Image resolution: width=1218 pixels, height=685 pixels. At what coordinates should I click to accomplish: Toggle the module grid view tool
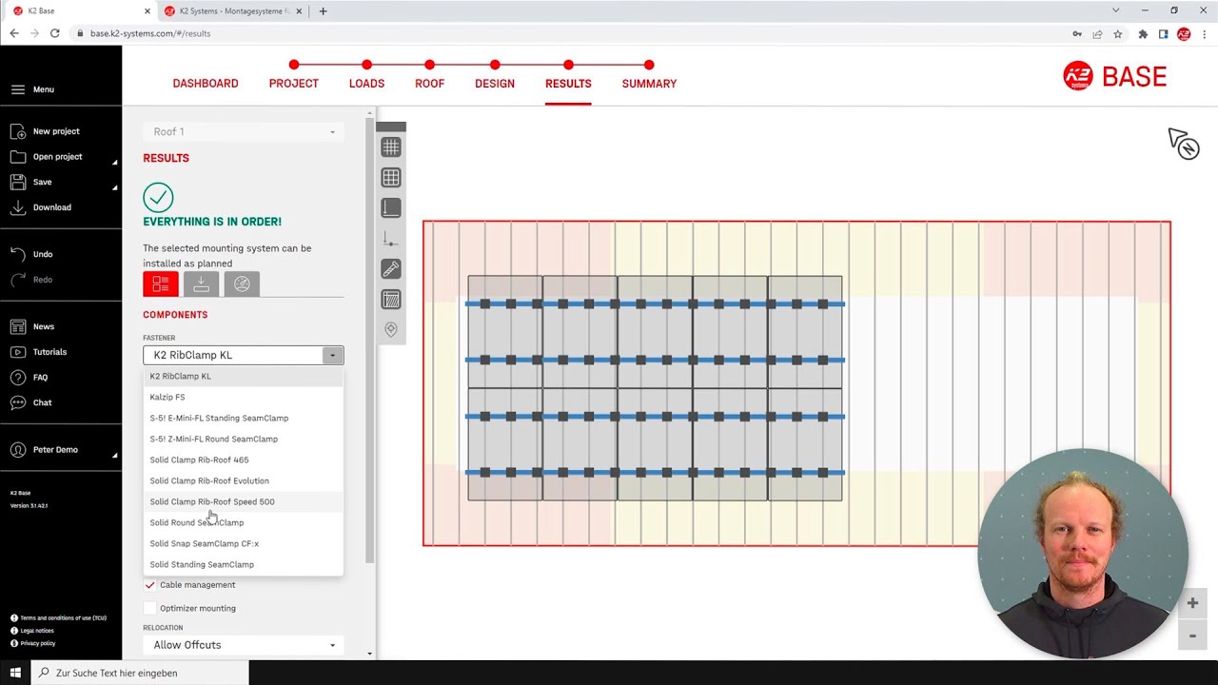pos(391,178)
